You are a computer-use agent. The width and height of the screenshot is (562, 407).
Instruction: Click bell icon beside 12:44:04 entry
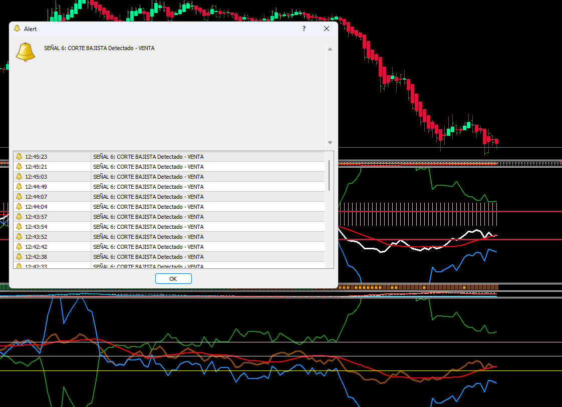click(x=19, y=207)
